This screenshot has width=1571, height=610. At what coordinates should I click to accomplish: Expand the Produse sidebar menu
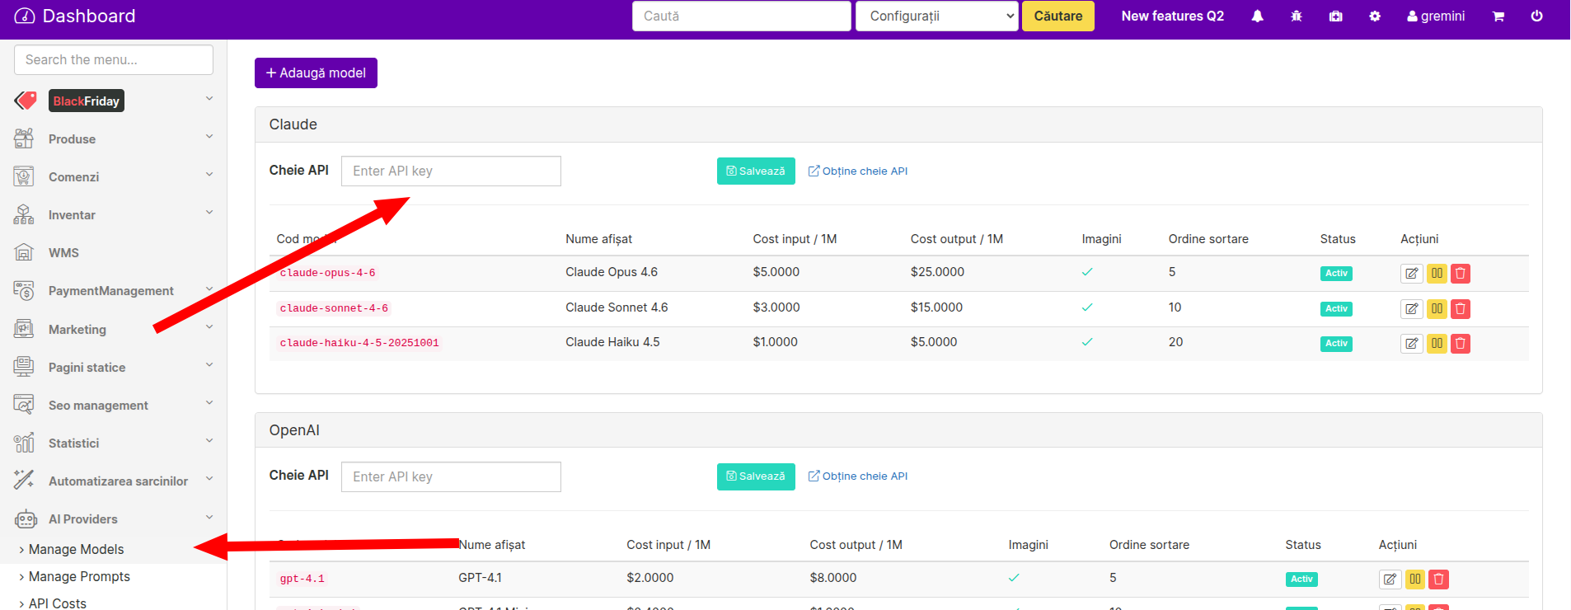113,139
